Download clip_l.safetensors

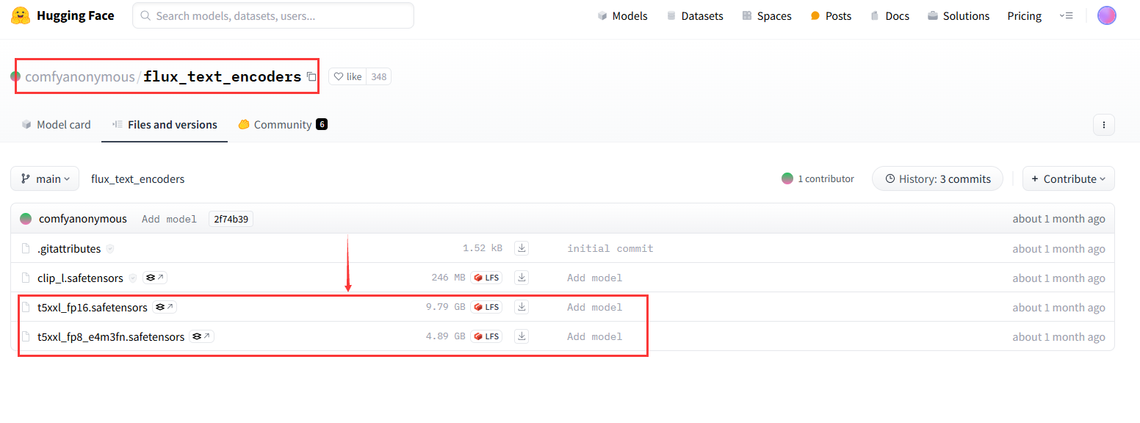click(x=522, y=278)
